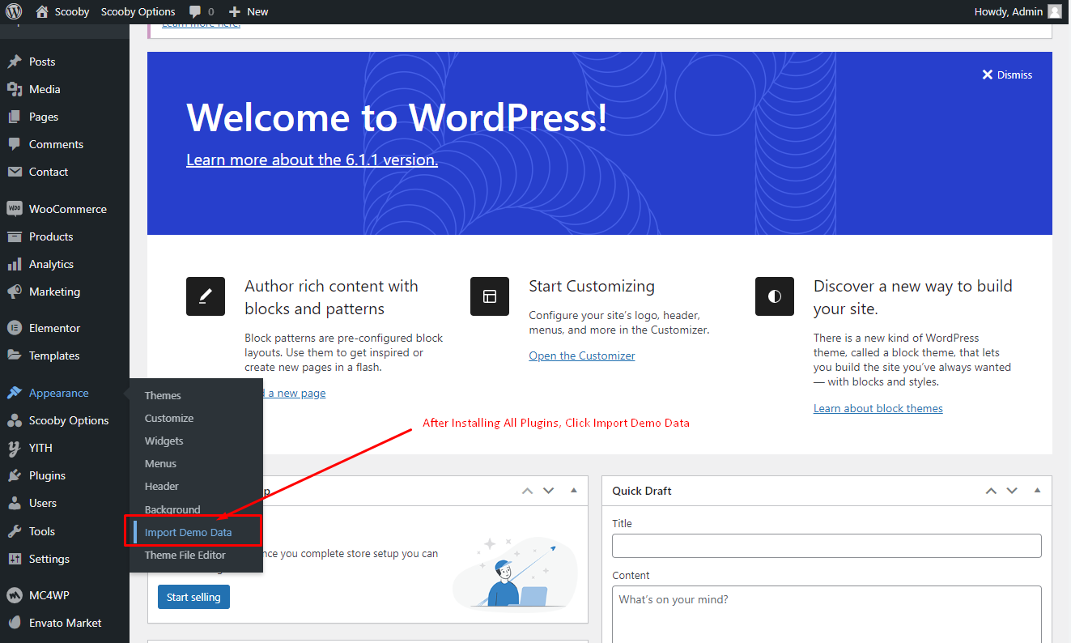Click the Contact envelope icon

coord(15,172)
